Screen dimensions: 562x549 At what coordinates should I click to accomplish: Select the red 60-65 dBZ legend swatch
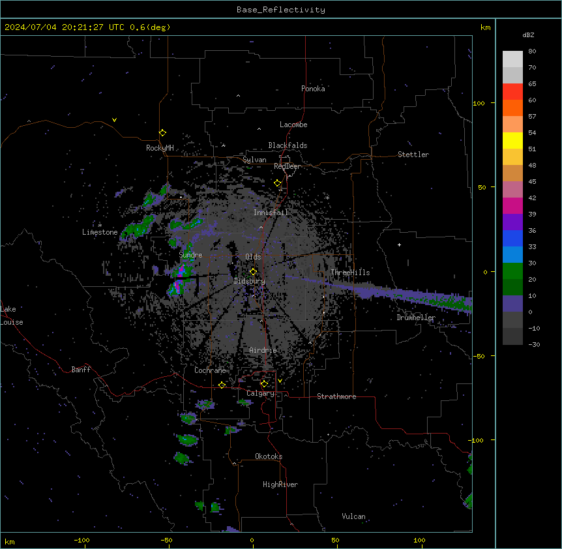pos(512,91)
